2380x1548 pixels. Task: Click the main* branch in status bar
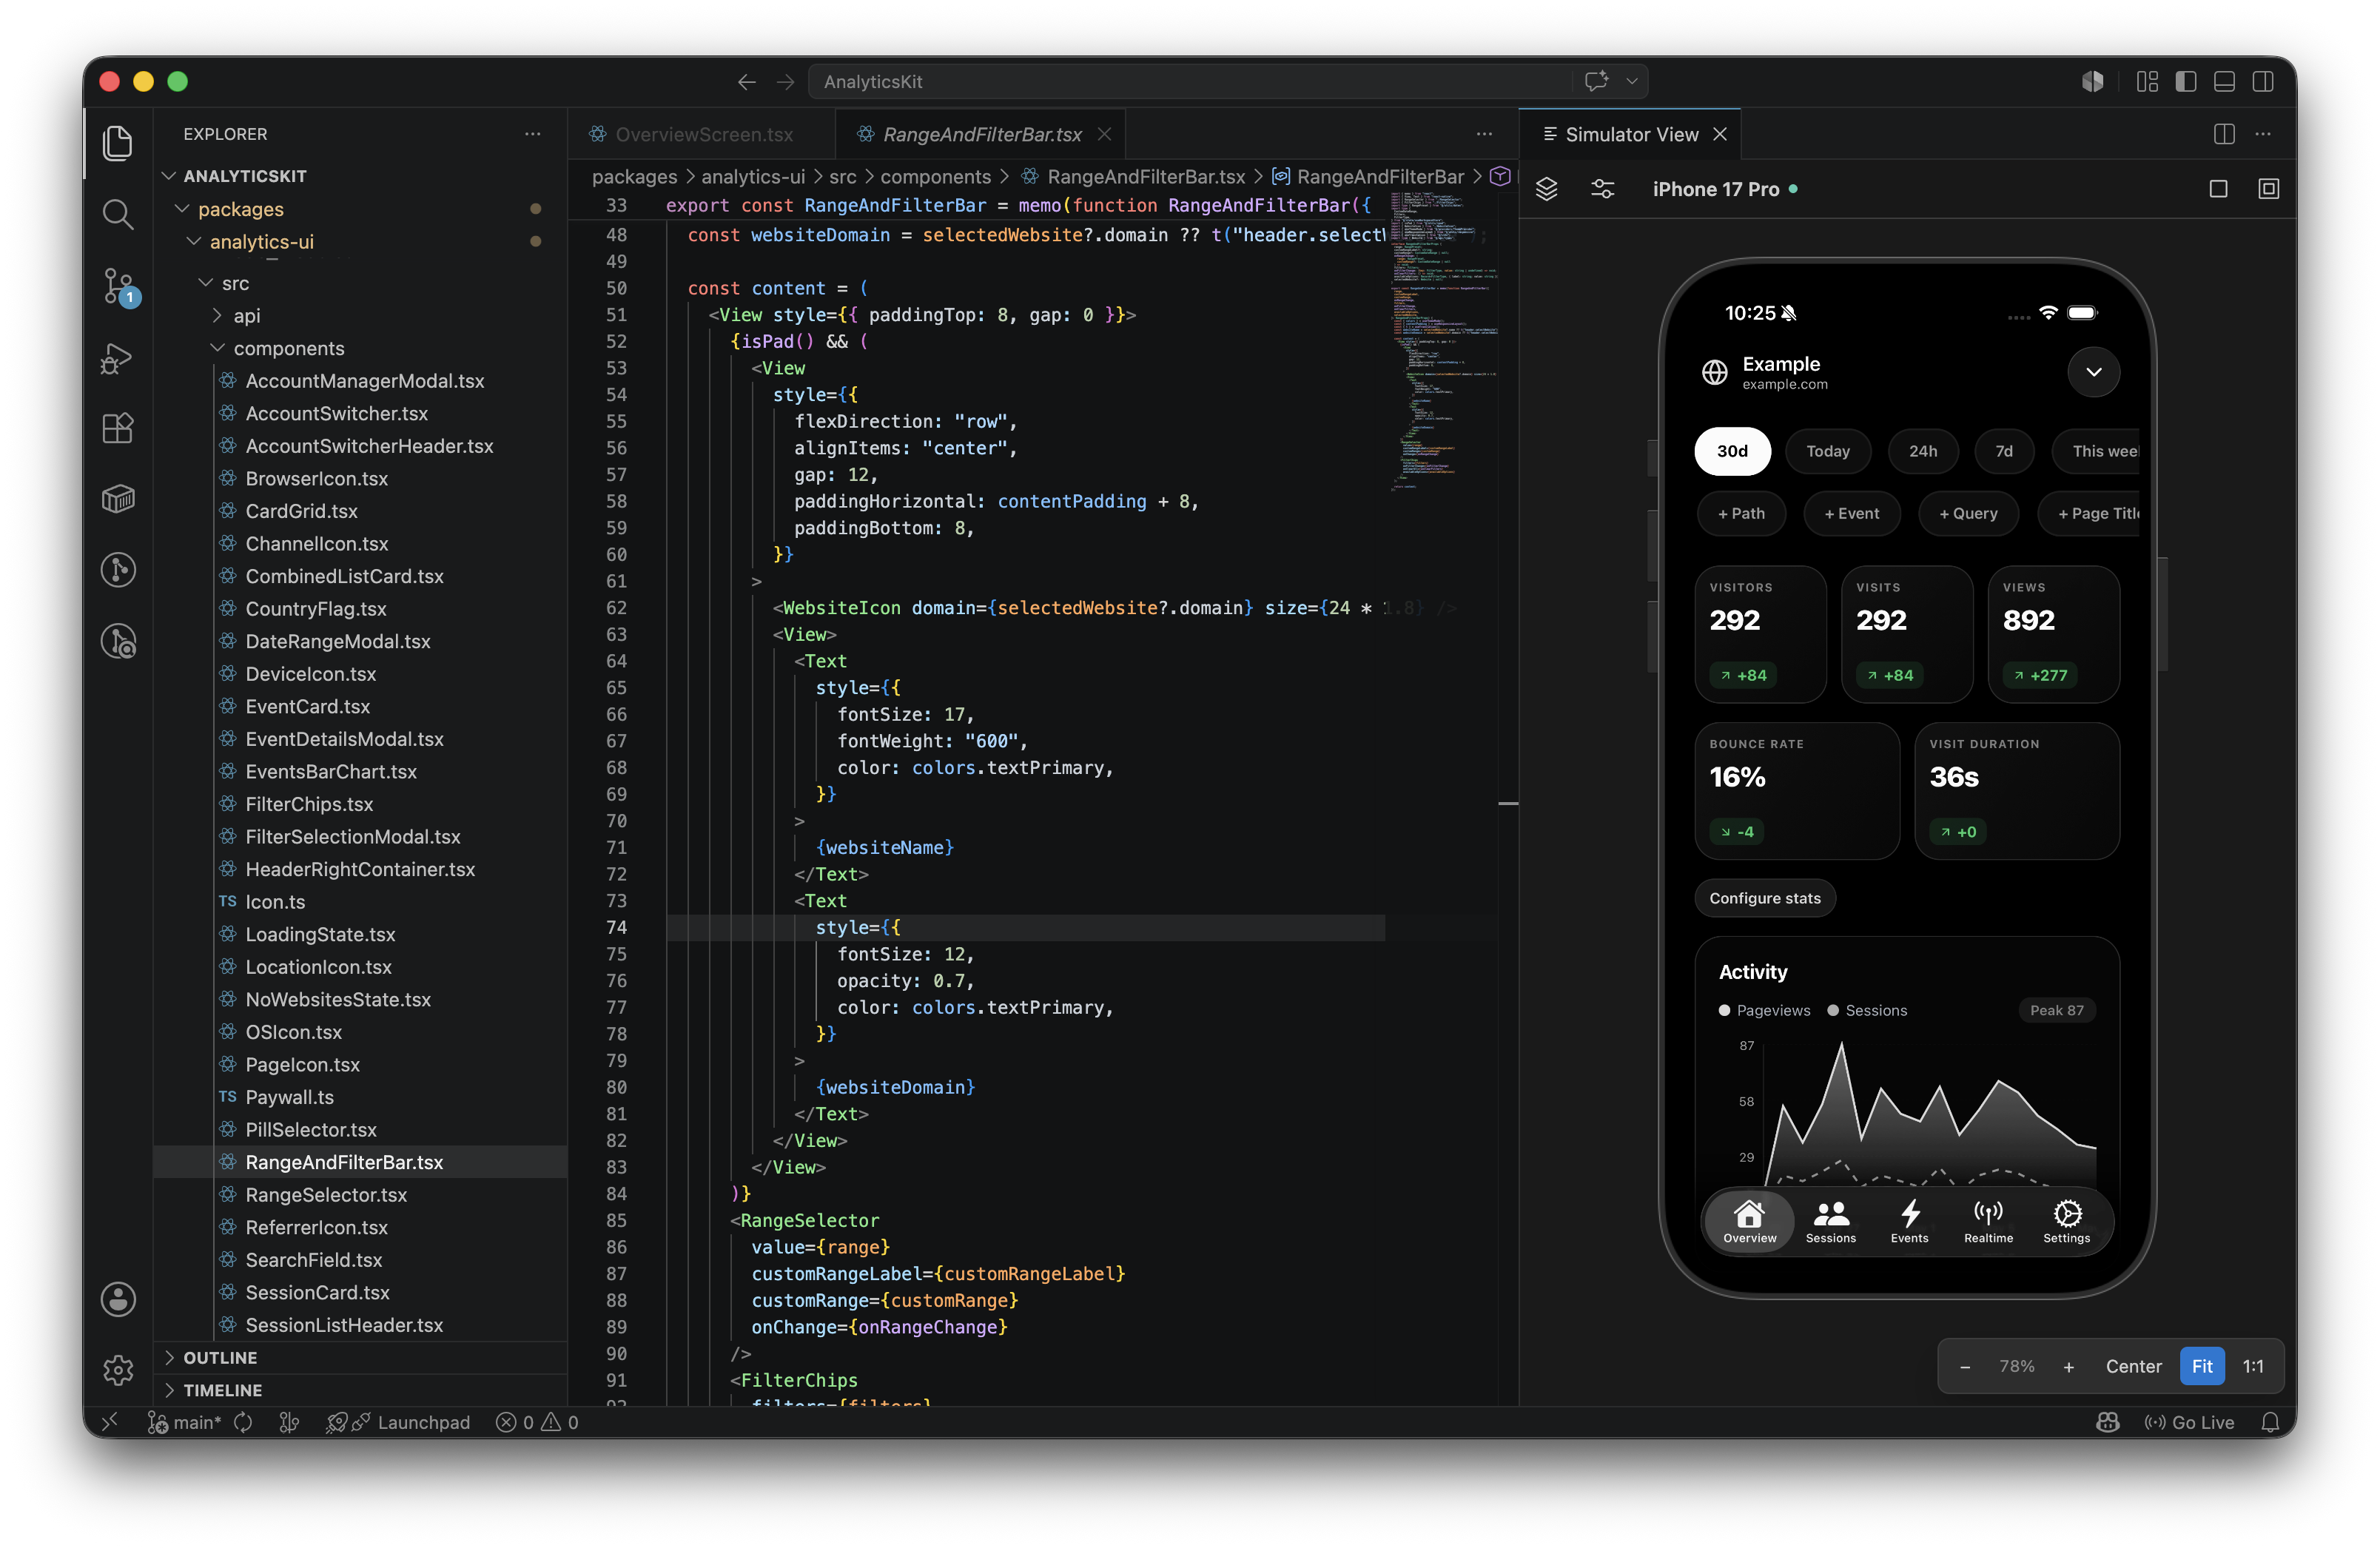click(185, 1421)
